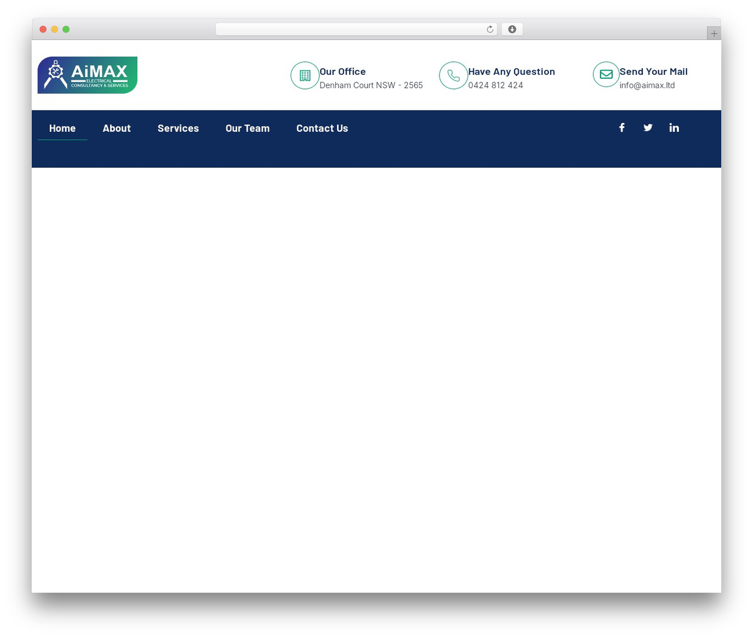
Task: Open the Our Team page
Action: click(248, 128)
